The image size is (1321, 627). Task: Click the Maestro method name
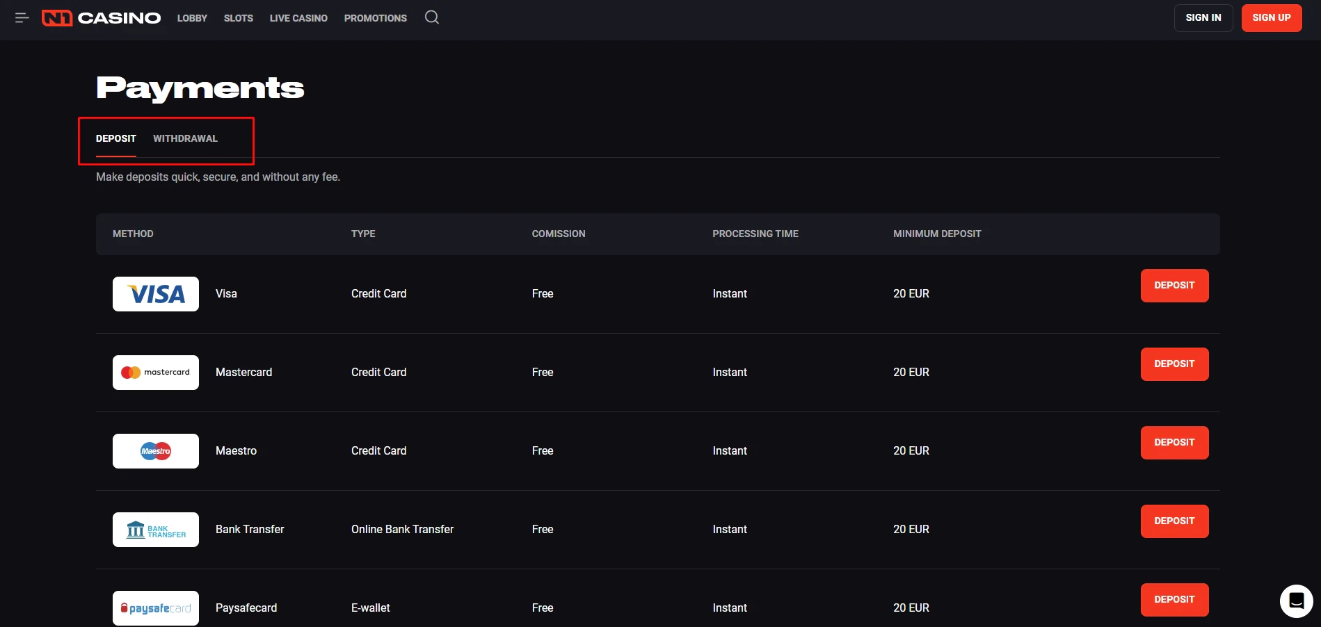click(x=236, y=451)
